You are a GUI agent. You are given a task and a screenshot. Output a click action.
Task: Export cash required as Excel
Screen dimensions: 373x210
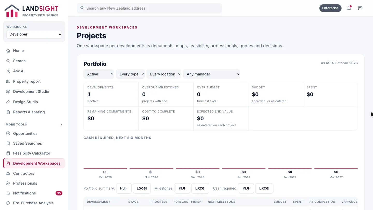pos(264,188)
